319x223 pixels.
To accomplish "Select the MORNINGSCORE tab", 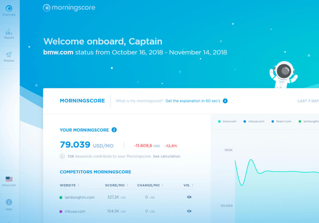I will [82, 101].
